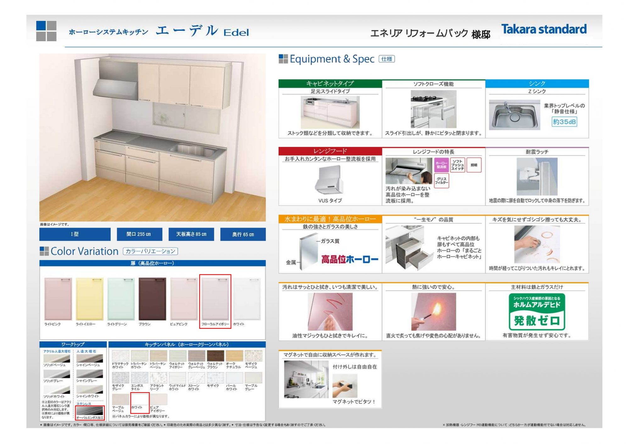
Task: Select トラバーチンベージュ kitchen panel swatch
Action: (159, 356)
